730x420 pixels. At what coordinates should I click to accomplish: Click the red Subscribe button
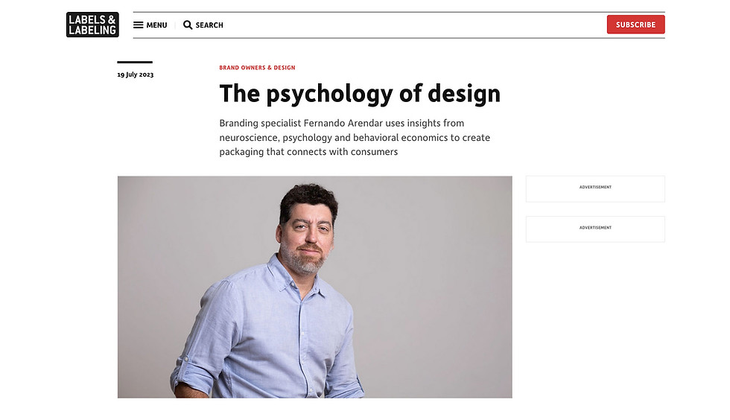coord(635,25)
